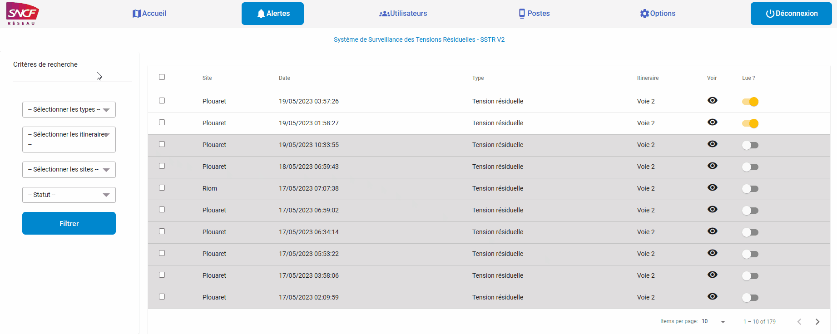Expand the 'Sélectionner les sites' dropdown
837x334 pixels.
pyautogui.click(x=69, y=170)
